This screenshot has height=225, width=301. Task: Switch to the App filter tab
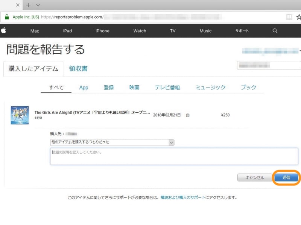83,87
